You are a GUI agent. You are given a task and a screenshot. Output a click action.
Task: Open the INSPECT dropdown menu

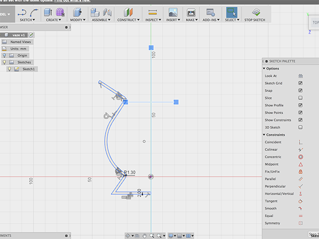pos(153,20)
